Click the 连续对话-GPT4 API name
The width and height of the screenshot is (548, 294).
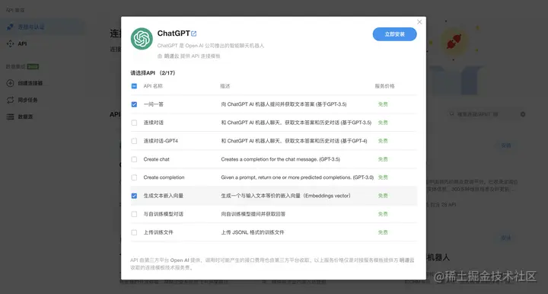coord(161,141)
